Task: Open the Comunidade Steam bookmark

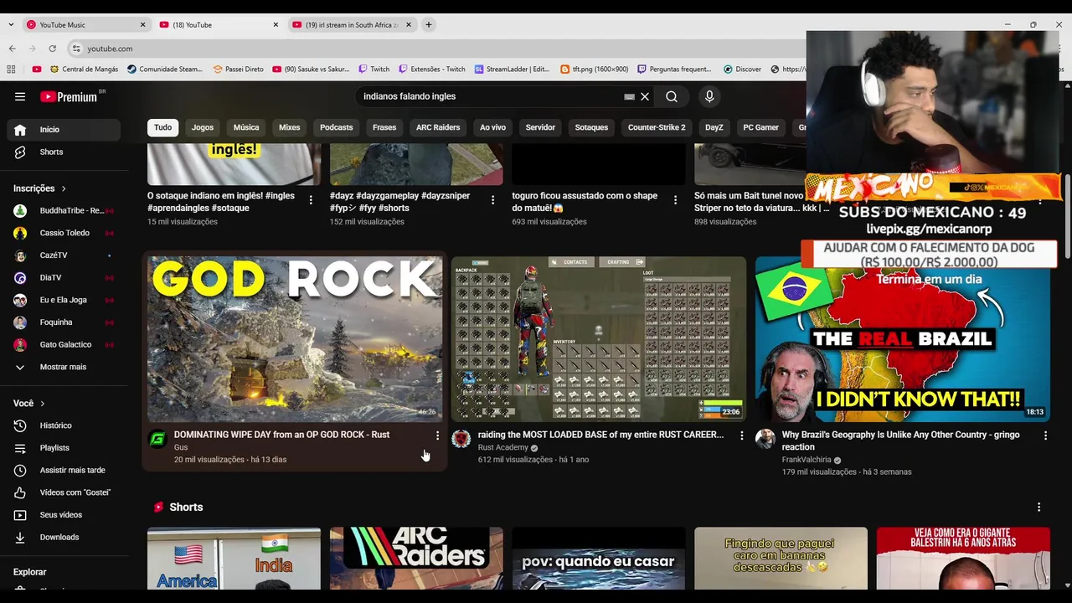Action: click(165, 70)
